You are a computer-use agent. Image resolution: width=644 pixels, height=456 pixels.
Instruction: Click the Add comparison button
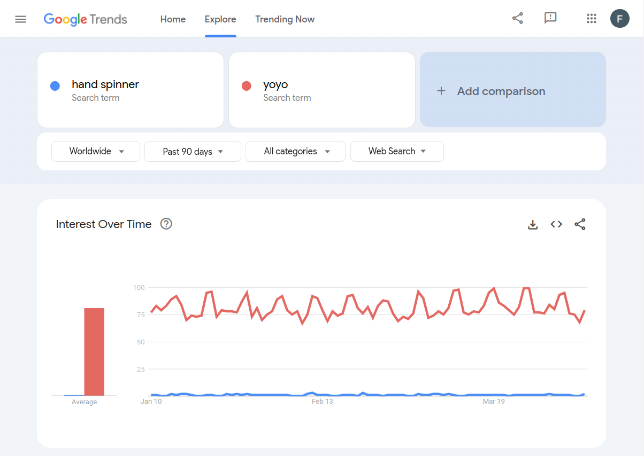[x=513, y=90]
